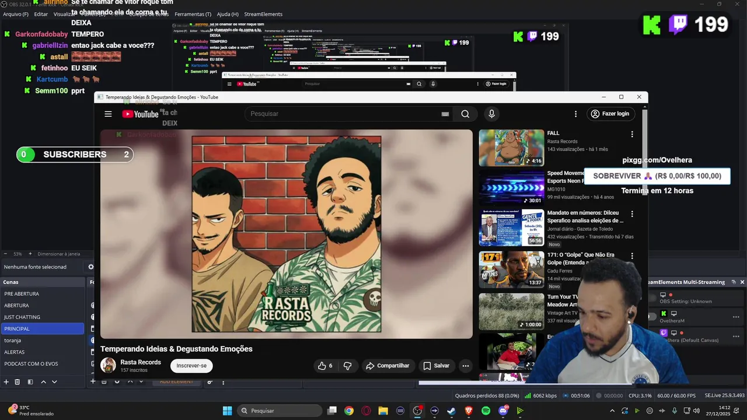The height and width of the screenshot is (420, 747).
Task: Open Discord from the taskbar
Action: pyautogui.click(x=503, y=411)
